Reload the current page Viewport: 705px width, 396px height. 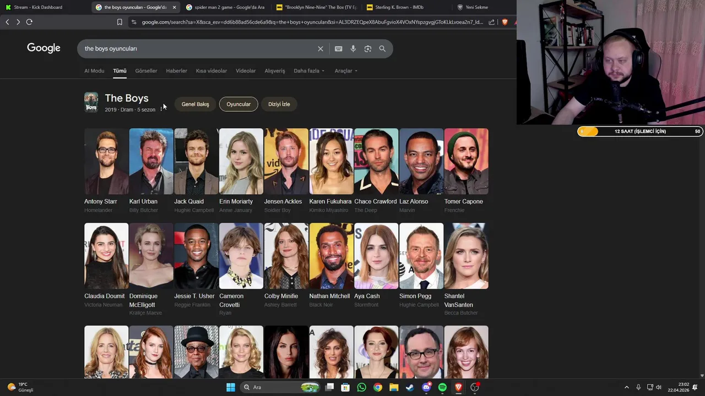click(x=29, y=22)
